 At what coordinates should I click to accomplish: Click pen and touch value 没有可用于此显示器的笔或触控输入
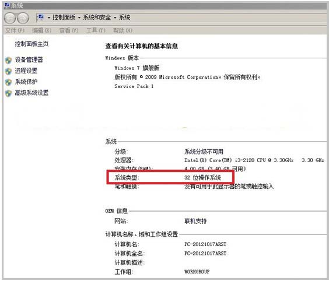[229, 186]
